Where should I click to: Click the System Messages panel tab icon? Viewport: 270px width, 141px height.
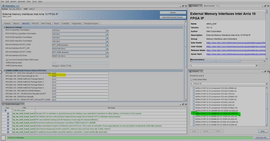pos(4,104)
